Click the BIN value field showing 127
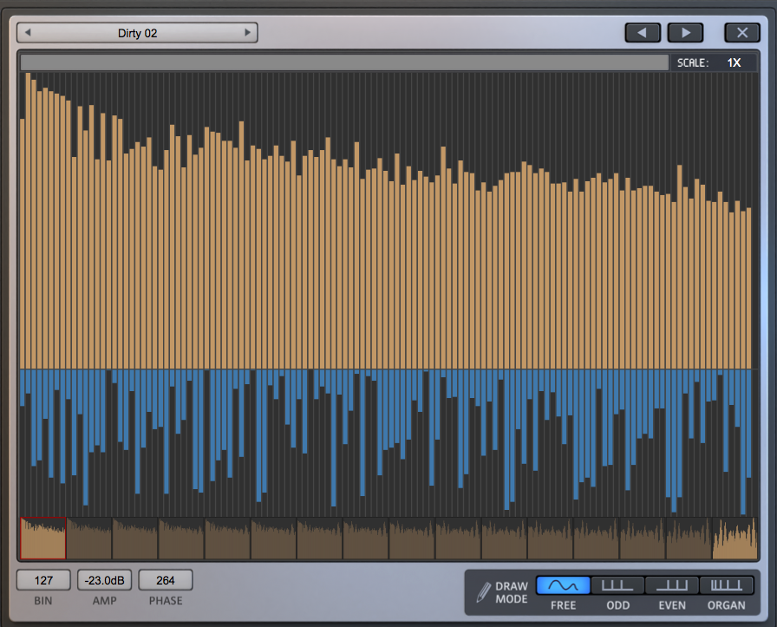 coord(43,580)
